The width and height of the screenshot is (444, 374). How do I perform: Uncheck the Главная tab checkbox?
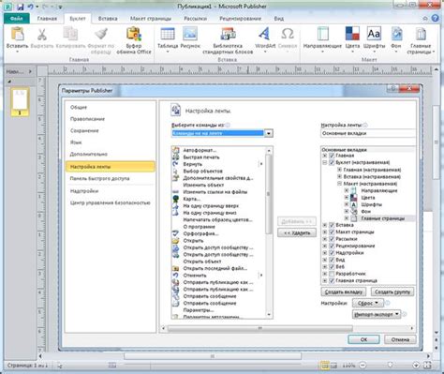pos(332,156)
